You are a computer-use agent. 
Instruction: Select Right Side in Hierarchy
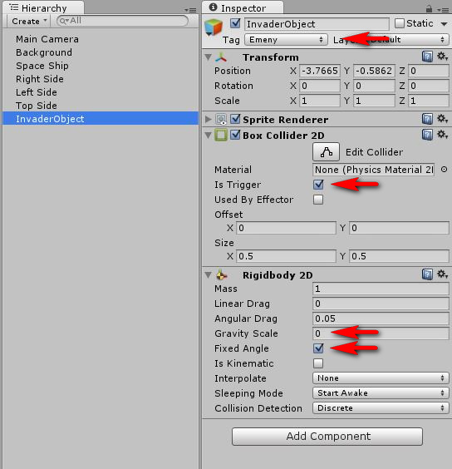pyautogui.click(x=40, y=79)
